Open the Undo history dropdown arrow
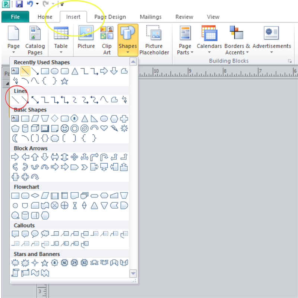The height and width of the screenshot is (298, 298). [37, 4]
